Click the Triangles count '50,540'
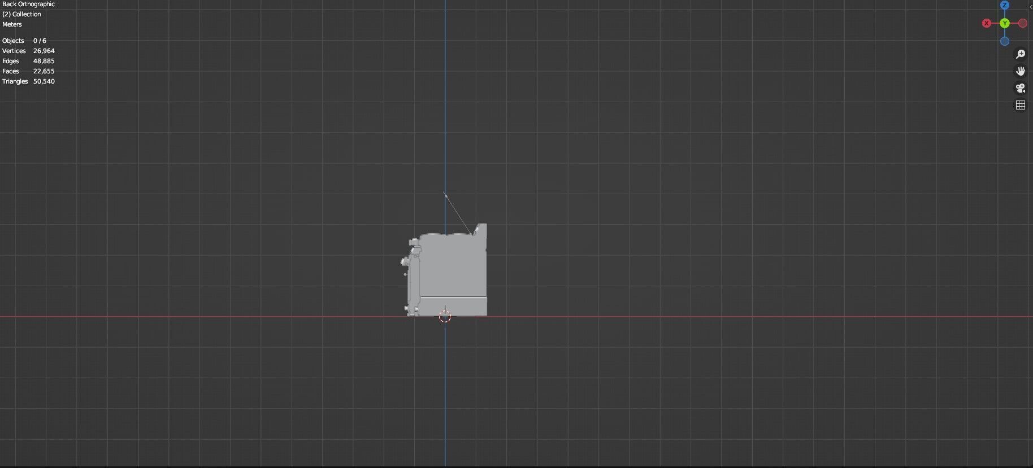Image resolution: width=1033 pixels, height=468 pixels. (x=44, y=81)
